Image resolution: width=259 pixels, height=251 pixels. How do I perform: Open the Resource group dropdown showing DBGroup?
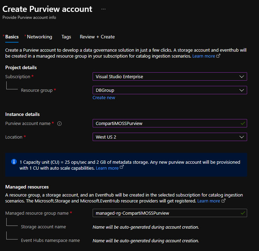coord(170,90)
